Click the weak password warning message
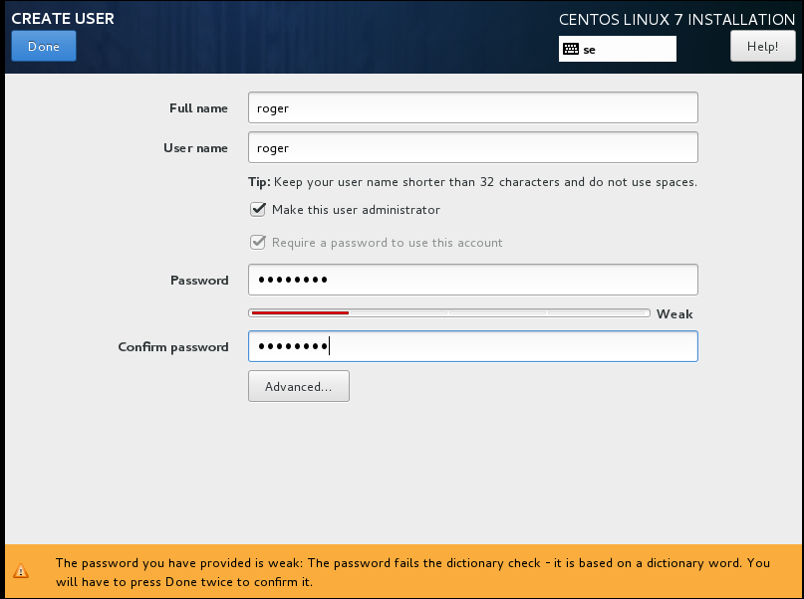804x599 pixels. point(412,572)
